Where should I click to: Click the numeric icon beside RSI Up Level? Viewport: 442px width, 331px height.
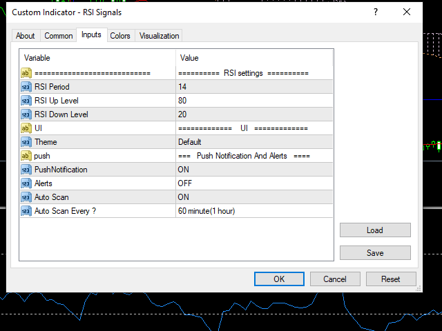[26, 101]
